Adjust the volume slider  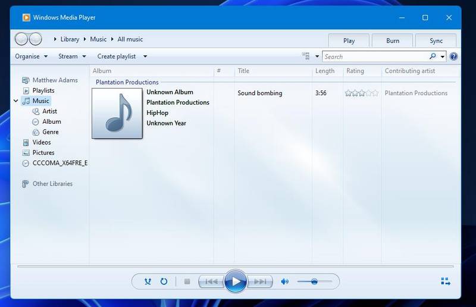[x=314, y=281]
